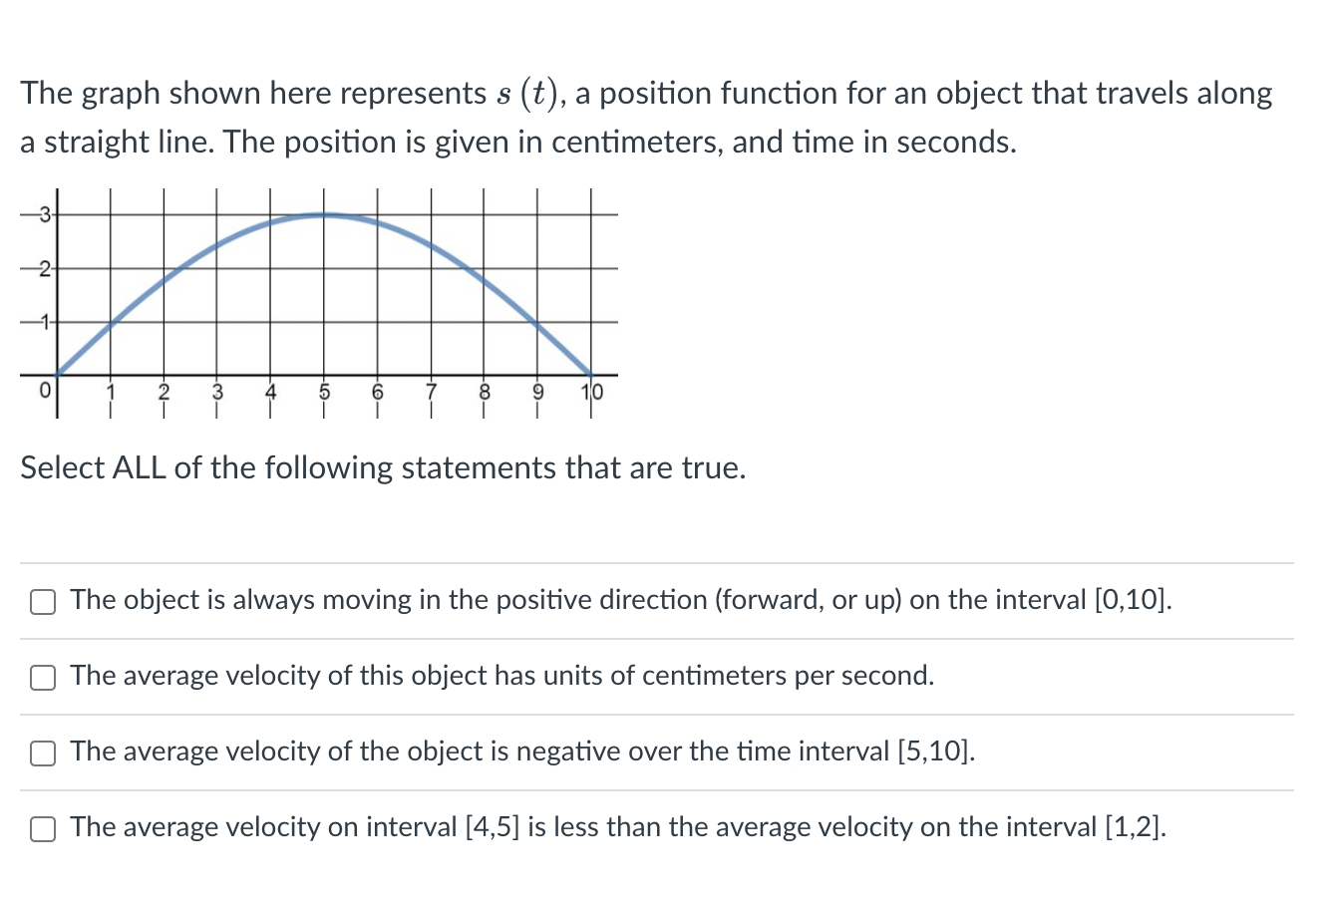The width and height of the screenshot is (1330, 901).
Task: Click the y-axis label 2 on the graph
Action: point(43,267)
